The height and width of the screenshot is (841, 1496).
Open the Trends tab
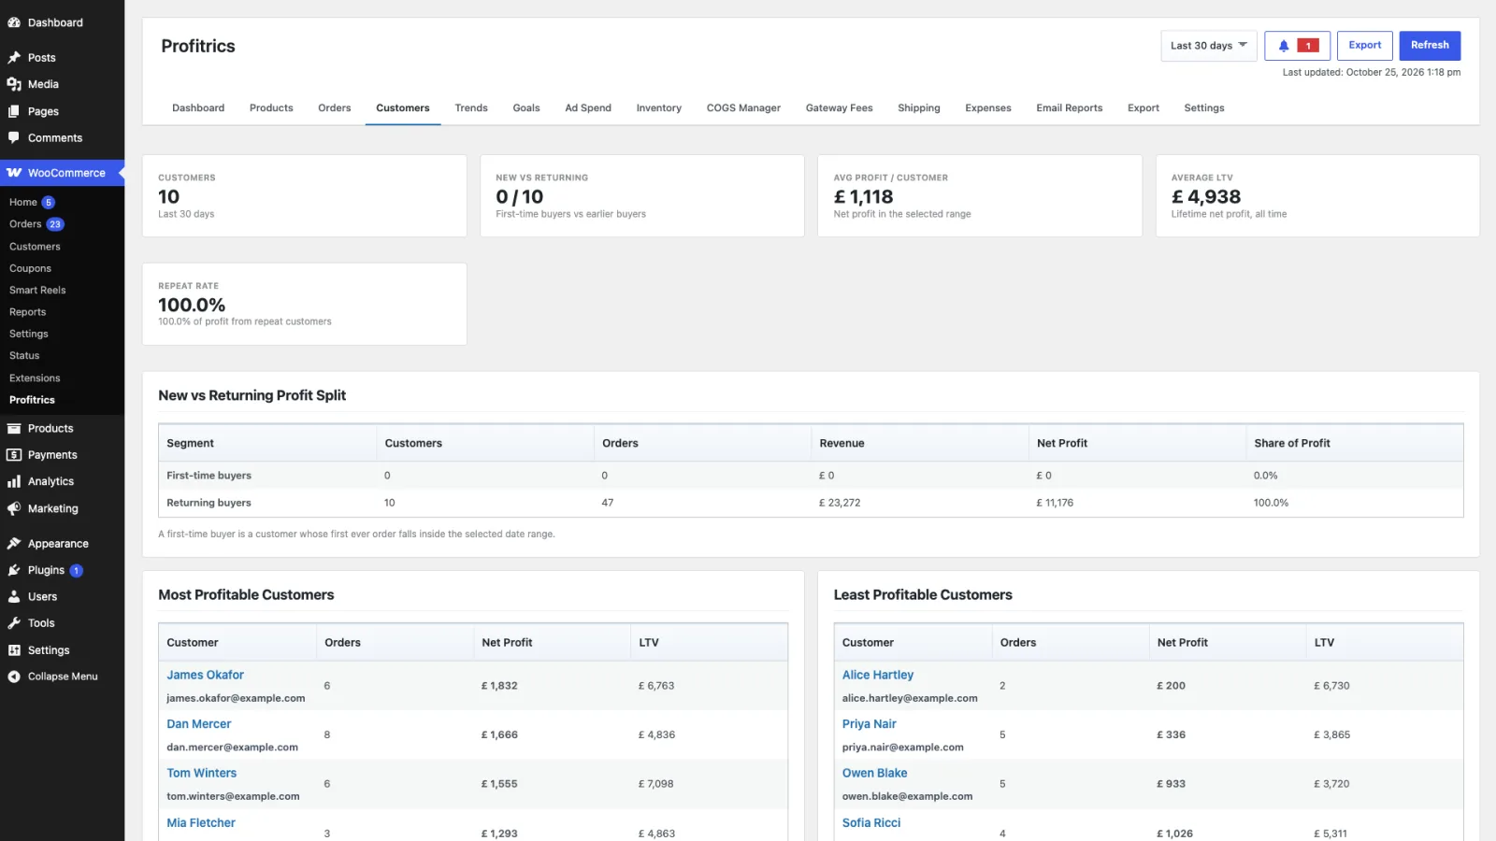(x=471, y=108)
